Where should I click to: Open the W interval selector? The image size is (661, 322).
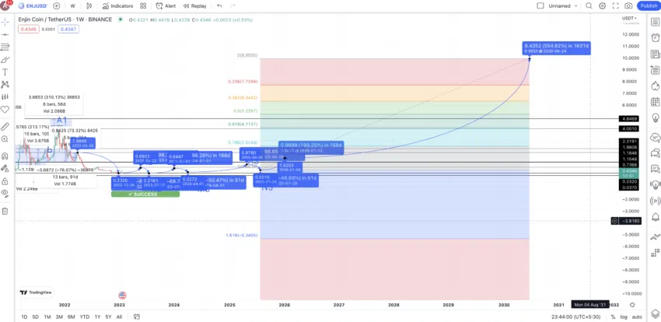coord(73,6)
